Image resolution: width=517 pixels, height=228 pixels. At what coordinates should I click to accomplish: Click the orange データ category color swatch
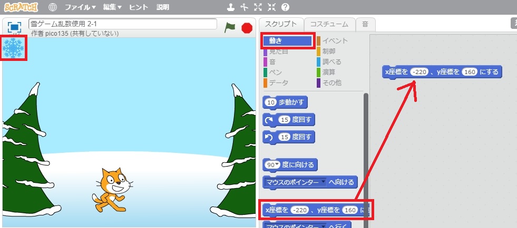click(266, 83)
